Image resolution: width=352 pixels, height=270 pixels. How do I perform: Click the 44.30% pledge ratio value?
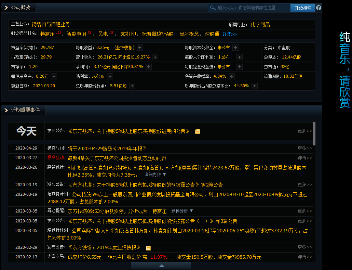point(242,86)
